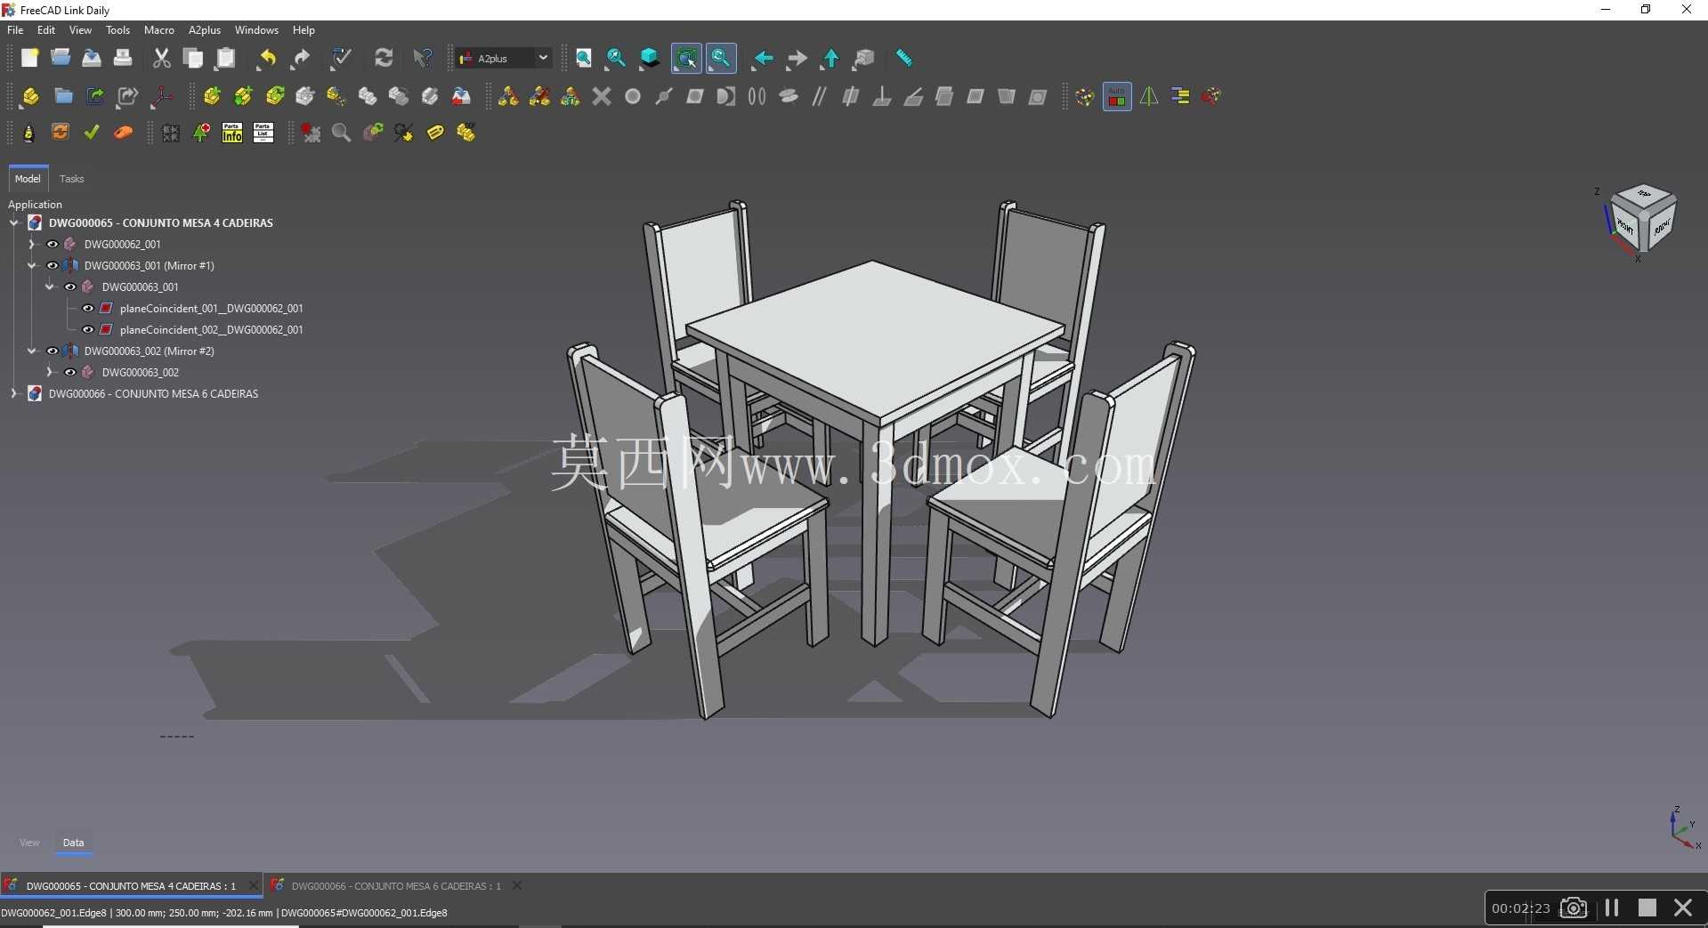Click the blue left arrow navigation icon

coord(763,59)
